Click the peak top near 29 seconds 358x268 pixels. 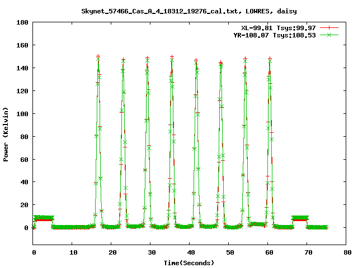(148, 59)
